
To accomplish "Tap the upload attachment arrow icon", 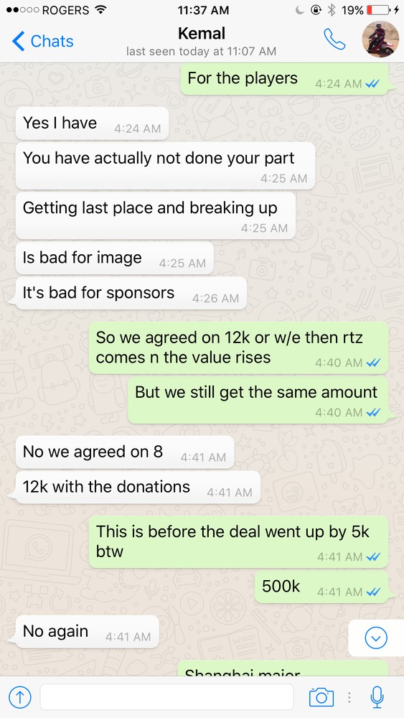I will [x=20, y=697].
